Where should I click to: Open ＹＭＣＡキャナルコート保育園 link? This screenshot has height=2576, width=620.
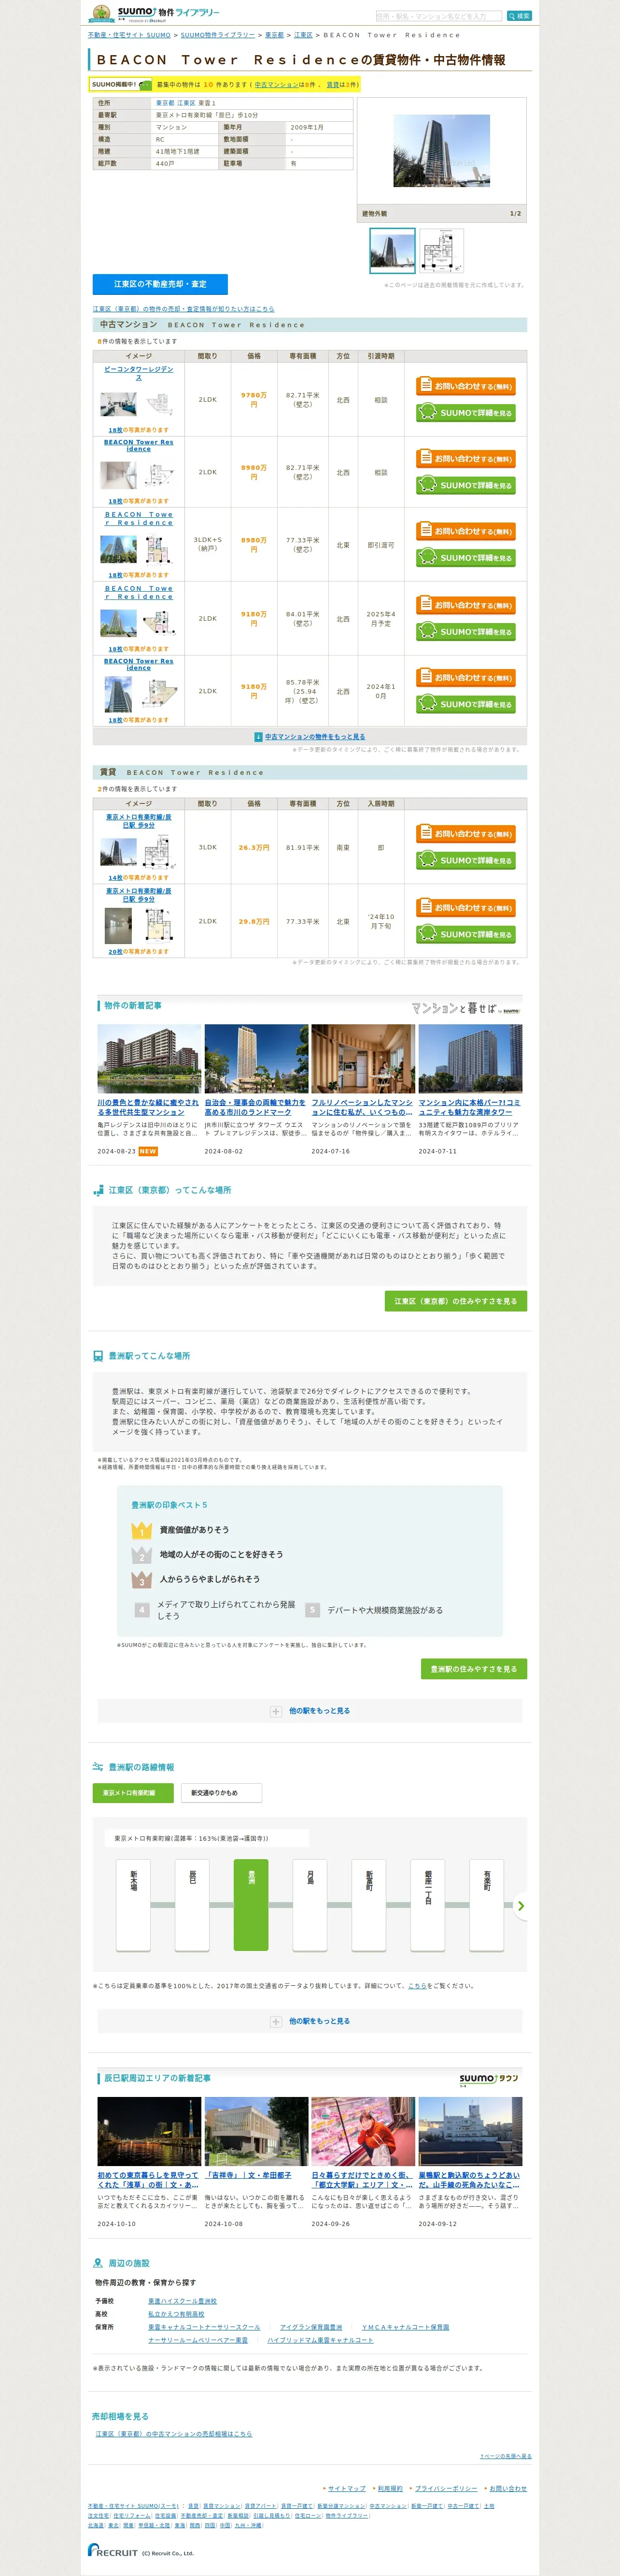click(405, 2327)
